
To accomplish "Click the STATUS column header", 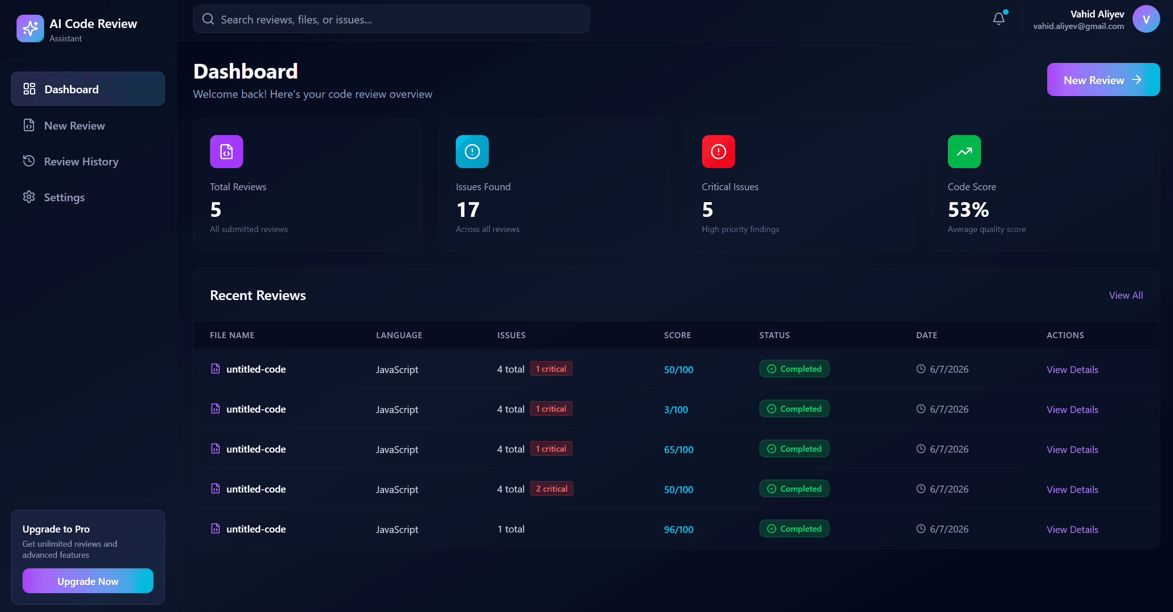I will click(774, 335).
